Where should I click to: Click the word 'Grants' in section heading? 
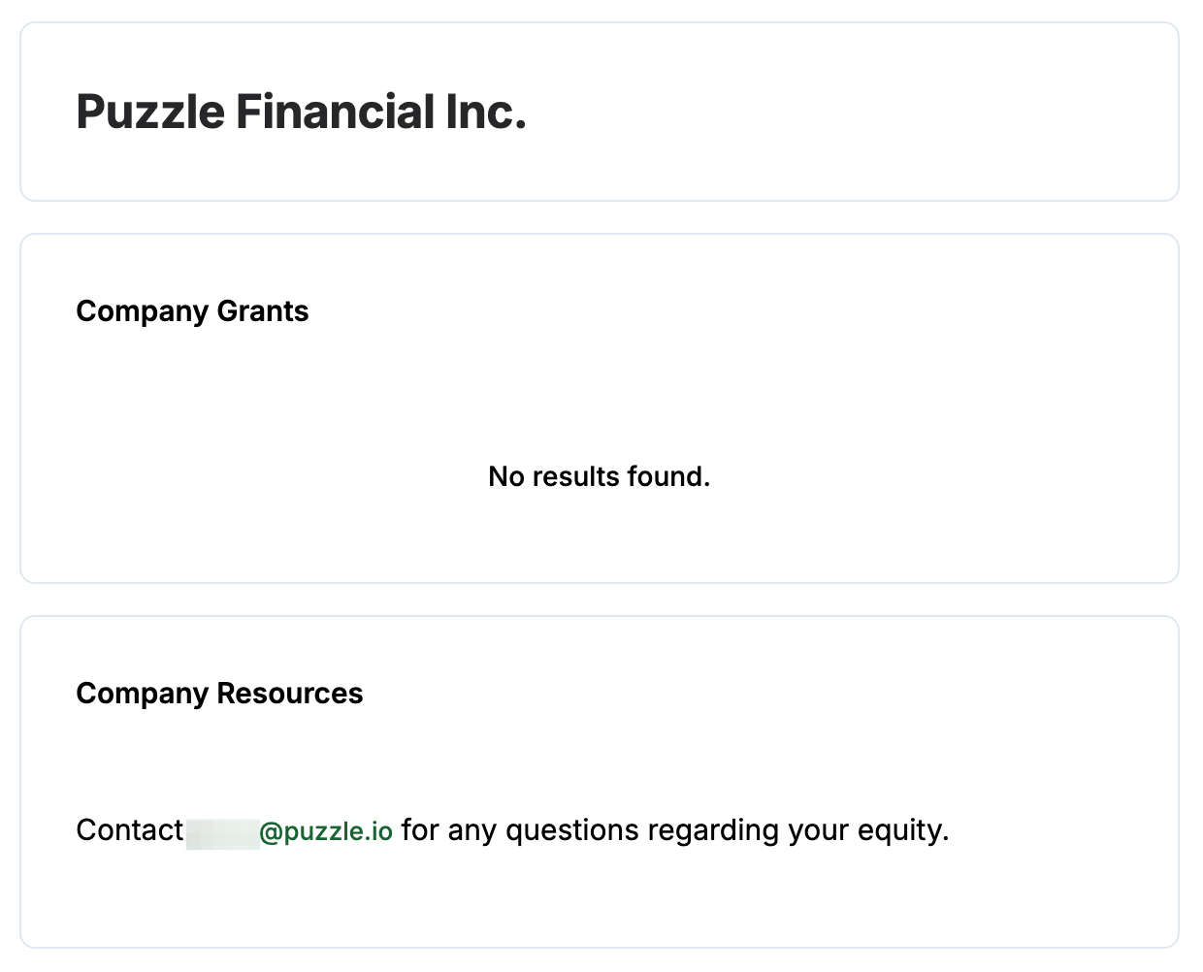pyautogui.click(x=263, y=311)
